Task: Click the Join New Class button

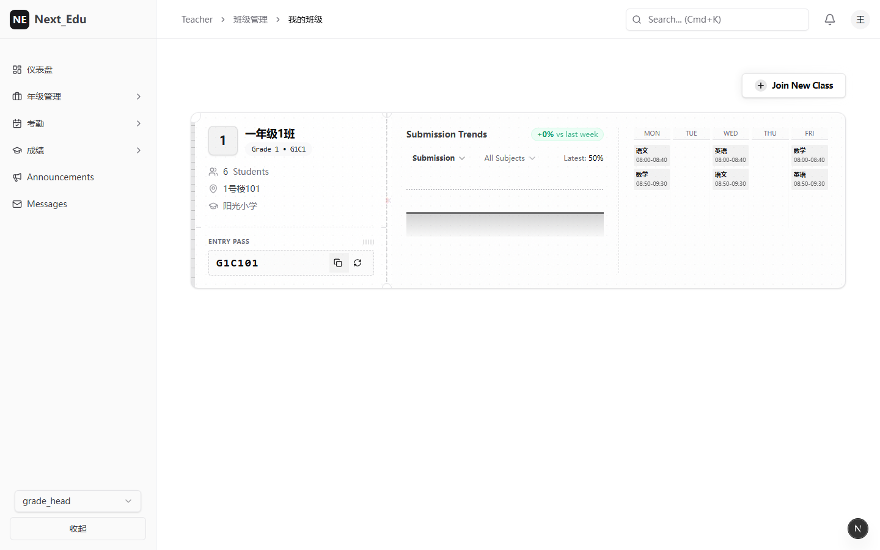Action: (794, 86)
